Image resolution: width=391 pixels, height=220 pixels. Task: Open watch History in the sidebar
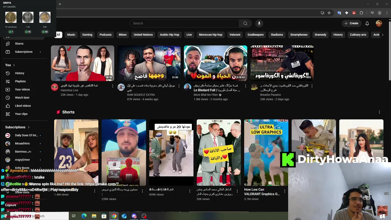click(x=20, y=73)
